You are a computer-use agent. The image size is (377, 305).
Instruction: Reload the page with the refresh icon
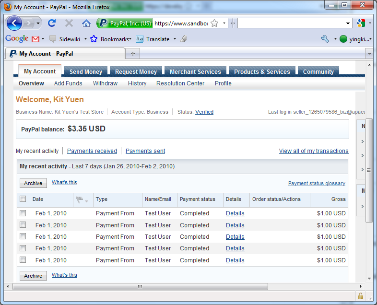point(52,23)
